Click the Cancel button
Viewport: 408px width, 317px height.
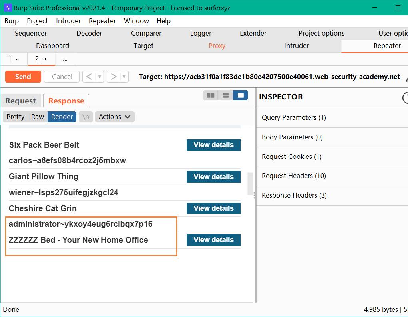click(62, 77)
